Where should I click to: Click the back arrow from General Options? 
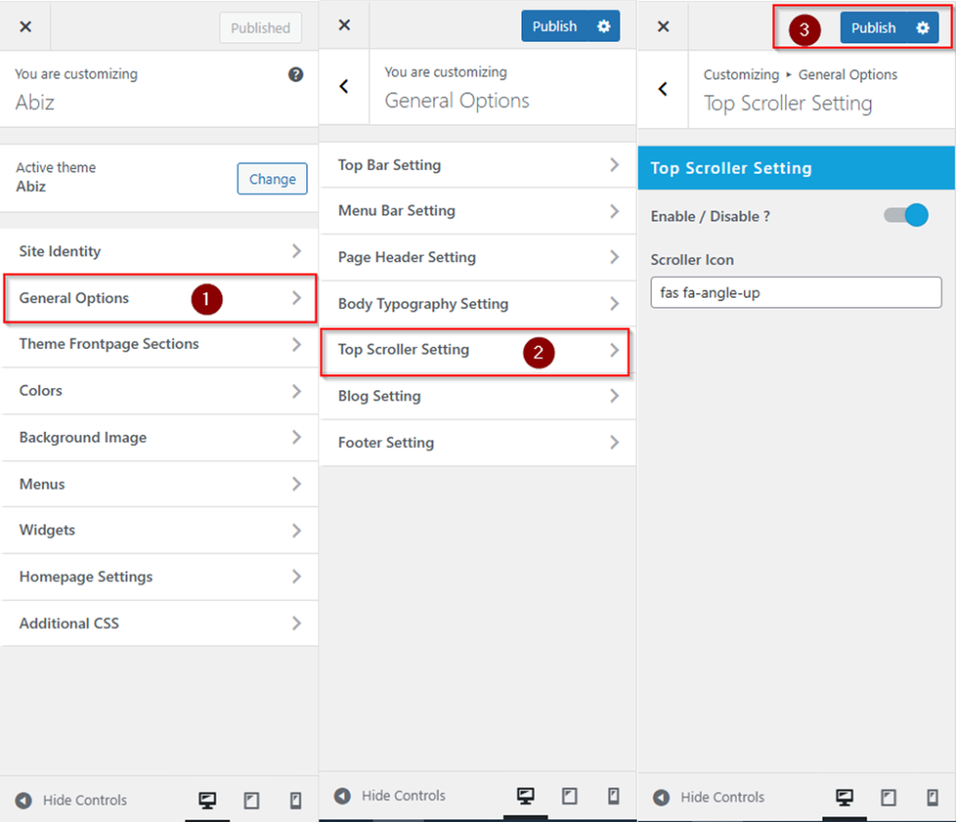[344, 89]
